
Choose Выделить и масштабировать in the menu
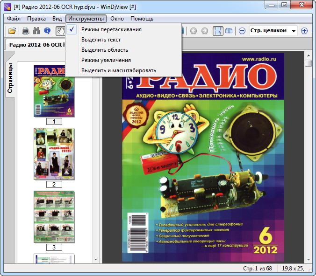click(123, 70)
